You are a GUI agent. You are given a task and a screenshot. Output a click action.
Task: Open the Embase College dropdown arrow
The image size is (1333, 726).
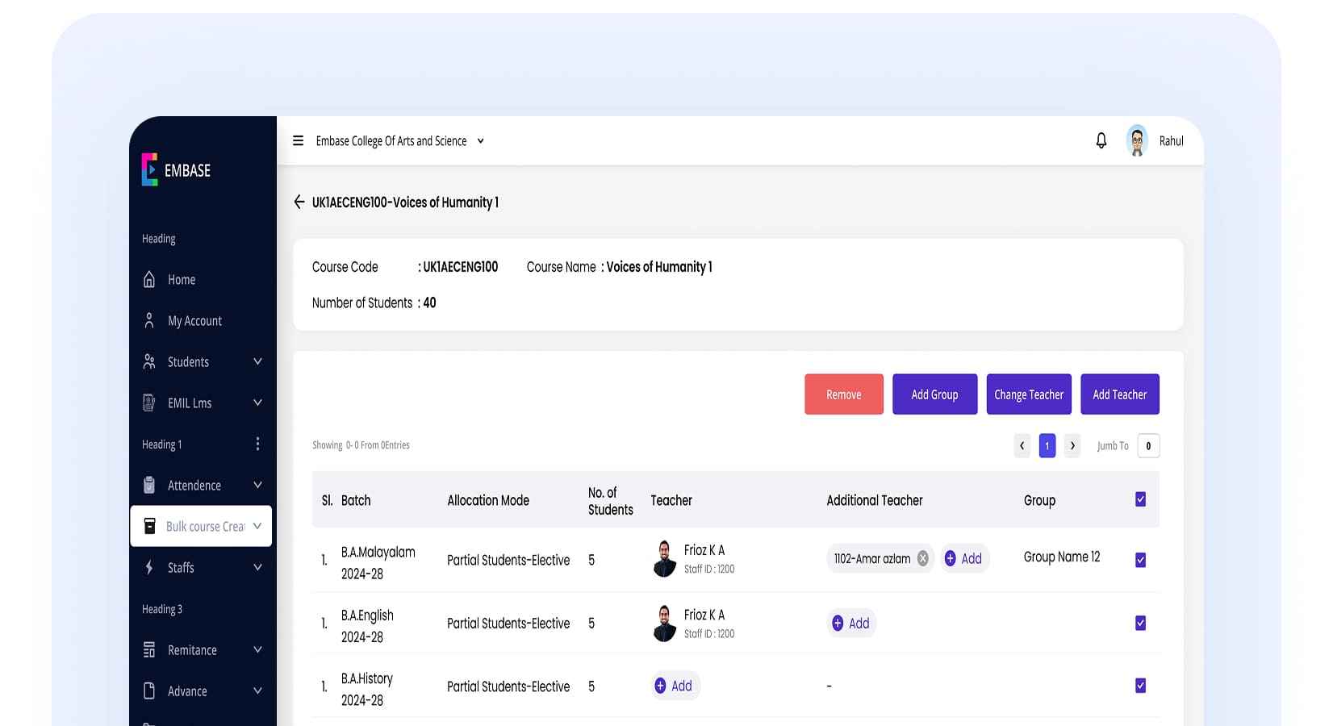481,140
